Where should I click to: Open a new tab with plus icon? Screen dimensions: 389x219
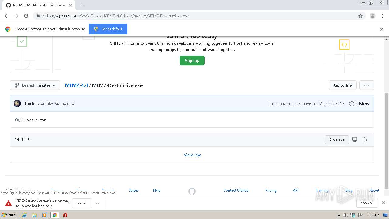coord(82,5)
